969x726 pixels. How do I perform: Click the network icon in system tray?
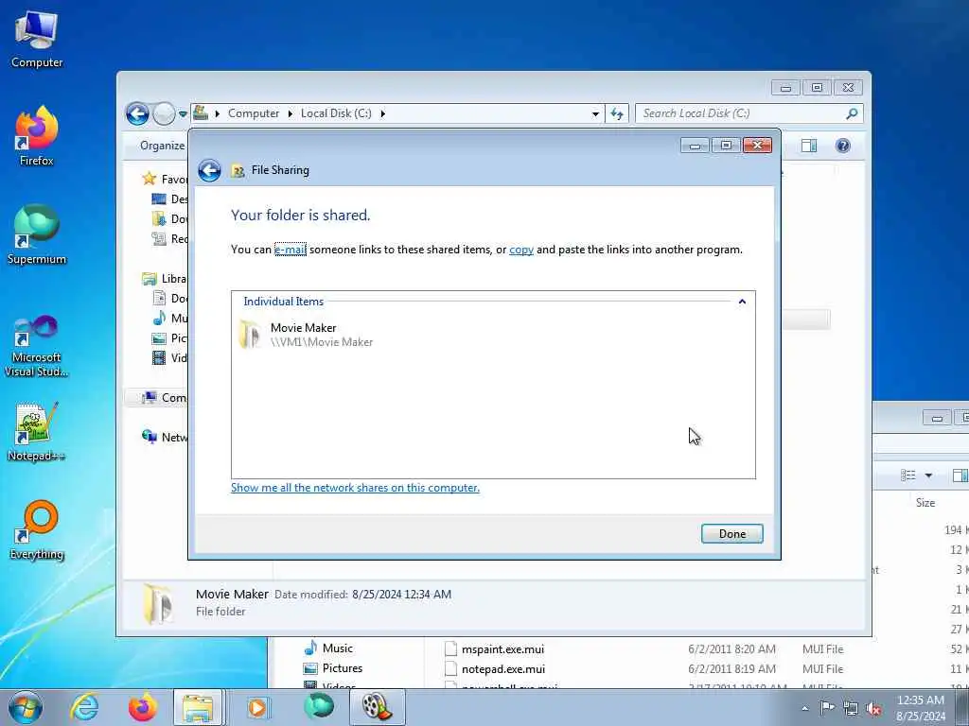pyautogui.click(x=851, y=708)
